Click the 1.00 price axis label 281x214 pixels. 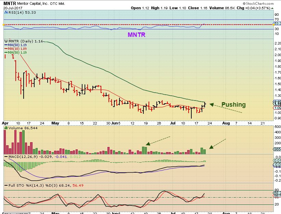[x=278, y=112]
